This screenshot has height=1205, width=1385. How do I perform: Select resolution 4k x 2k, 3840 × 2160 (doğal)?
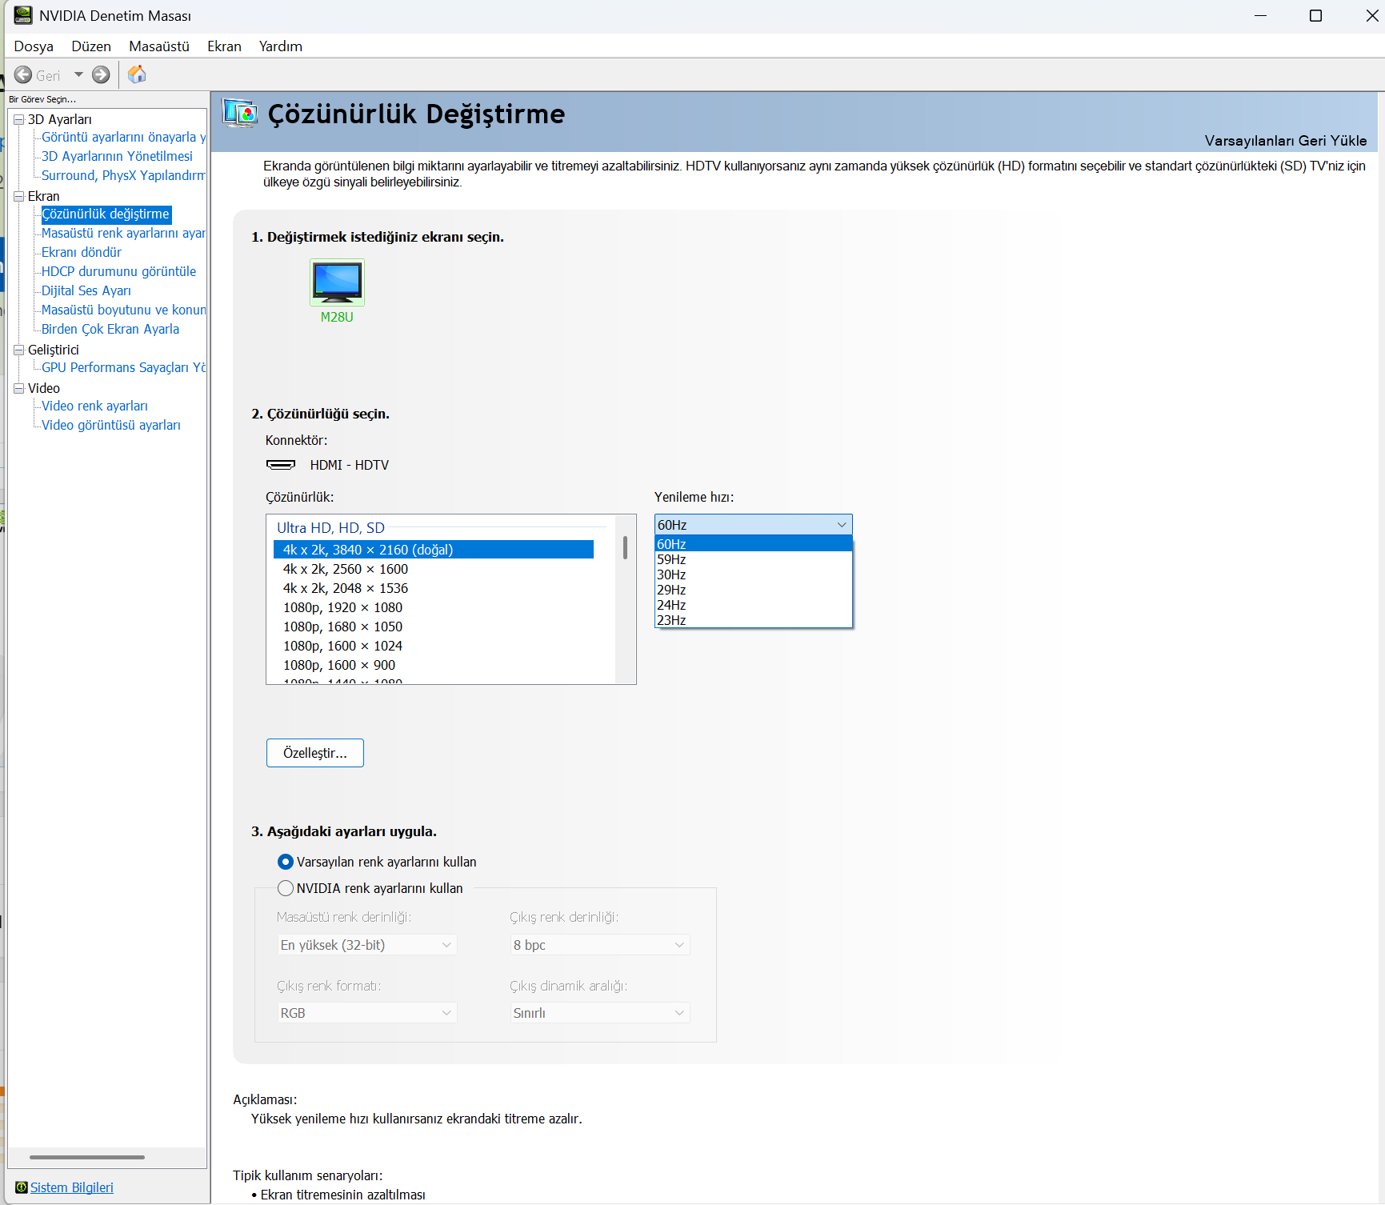[434, 550]
